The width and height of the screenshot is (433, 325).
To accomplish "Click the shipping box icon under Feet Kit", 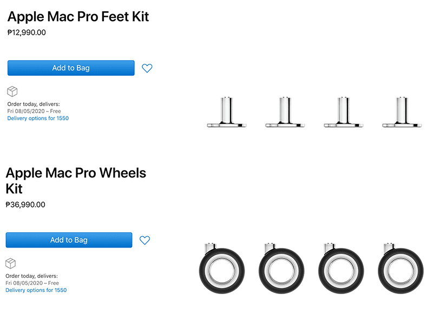I will 12,91.
